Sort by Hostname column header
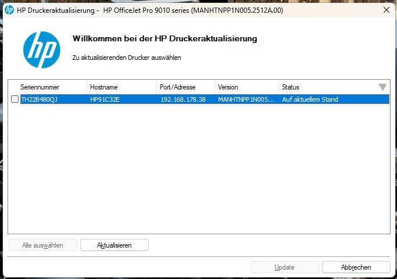397x279 pixels. point(104,87)
